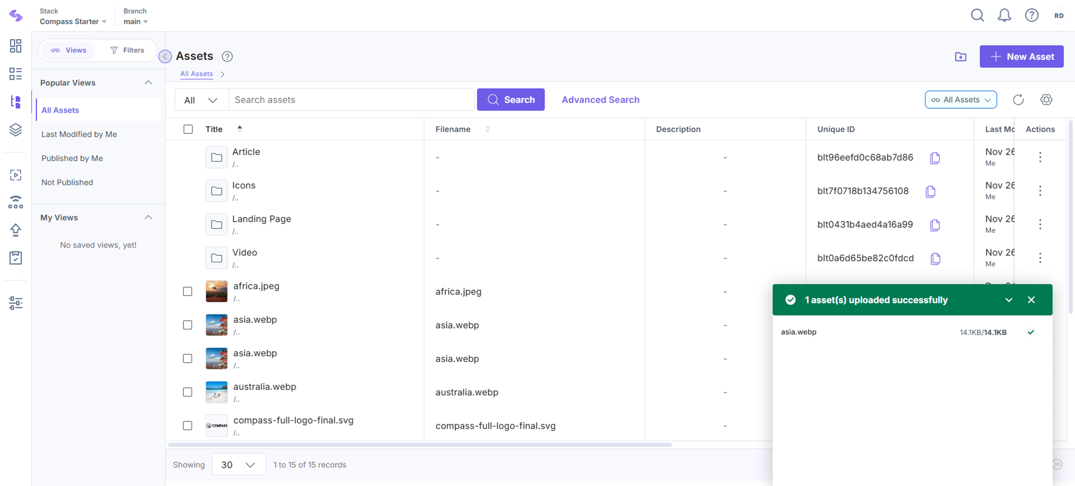Screen dimensions: 1075x486
Task: Open actions menu for Icons folder
Action: (1040, 190)
